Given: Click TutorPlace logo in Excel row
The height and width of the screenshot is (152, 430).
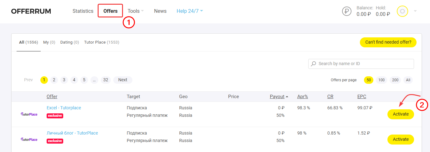Looking at the screenshot, I should [x=29, y=114].
